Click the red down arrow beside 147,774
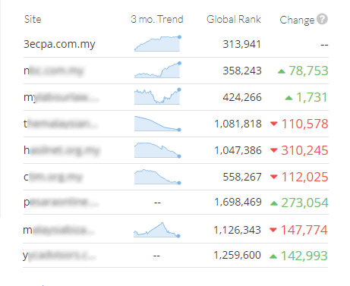 [x=273, y=230]
